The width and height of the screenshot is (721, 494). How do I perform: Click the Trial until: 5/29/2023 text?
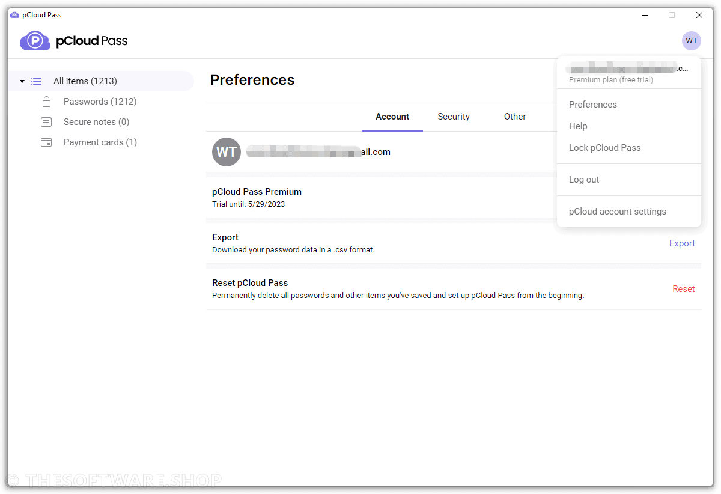(x=249, y=204)
